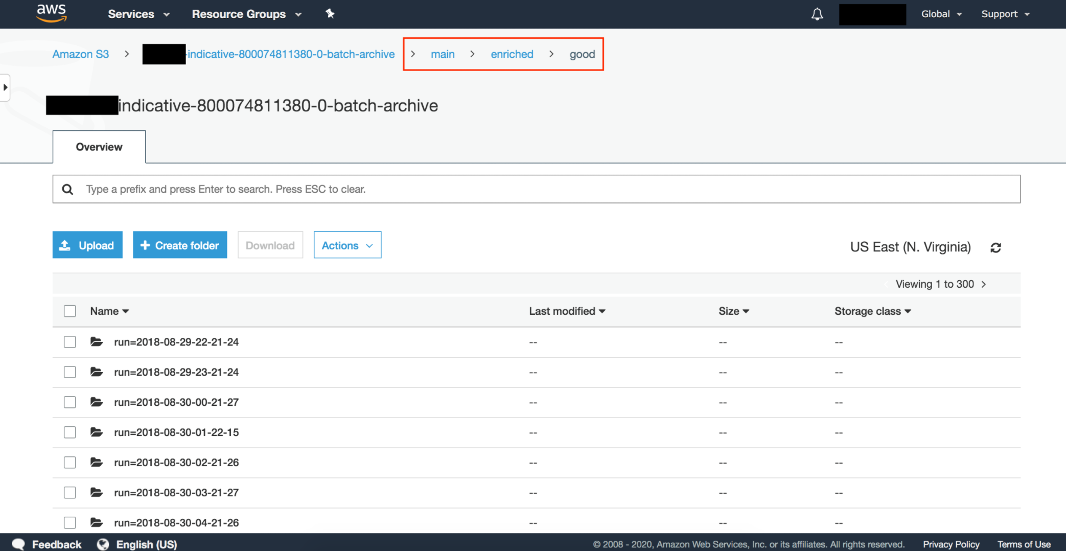Open the Resource Groups dropdown
The height and width of the screenshot is (551, 1066).
click(247, 14)
